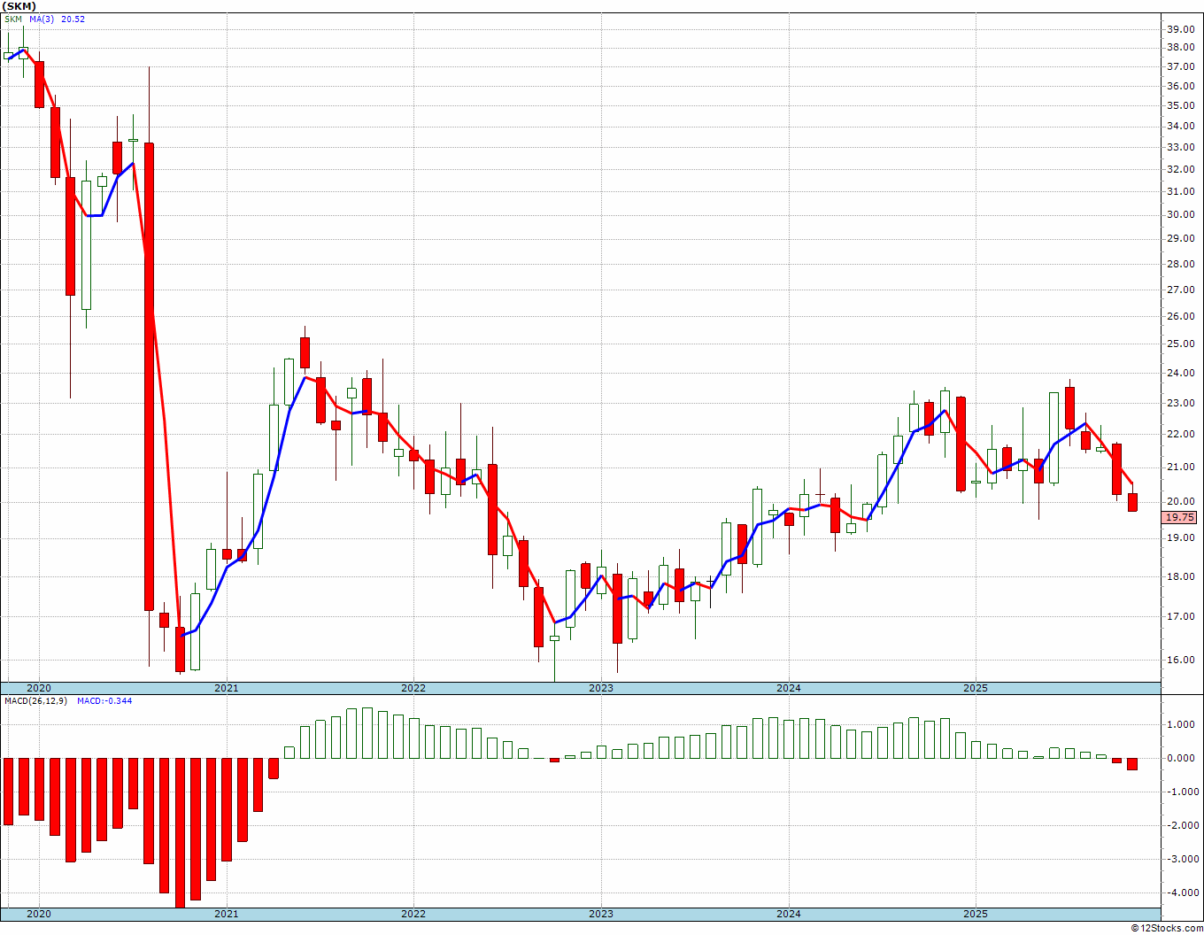
Task: Click the 1.000 MACD axis label
Action: 1180,724
